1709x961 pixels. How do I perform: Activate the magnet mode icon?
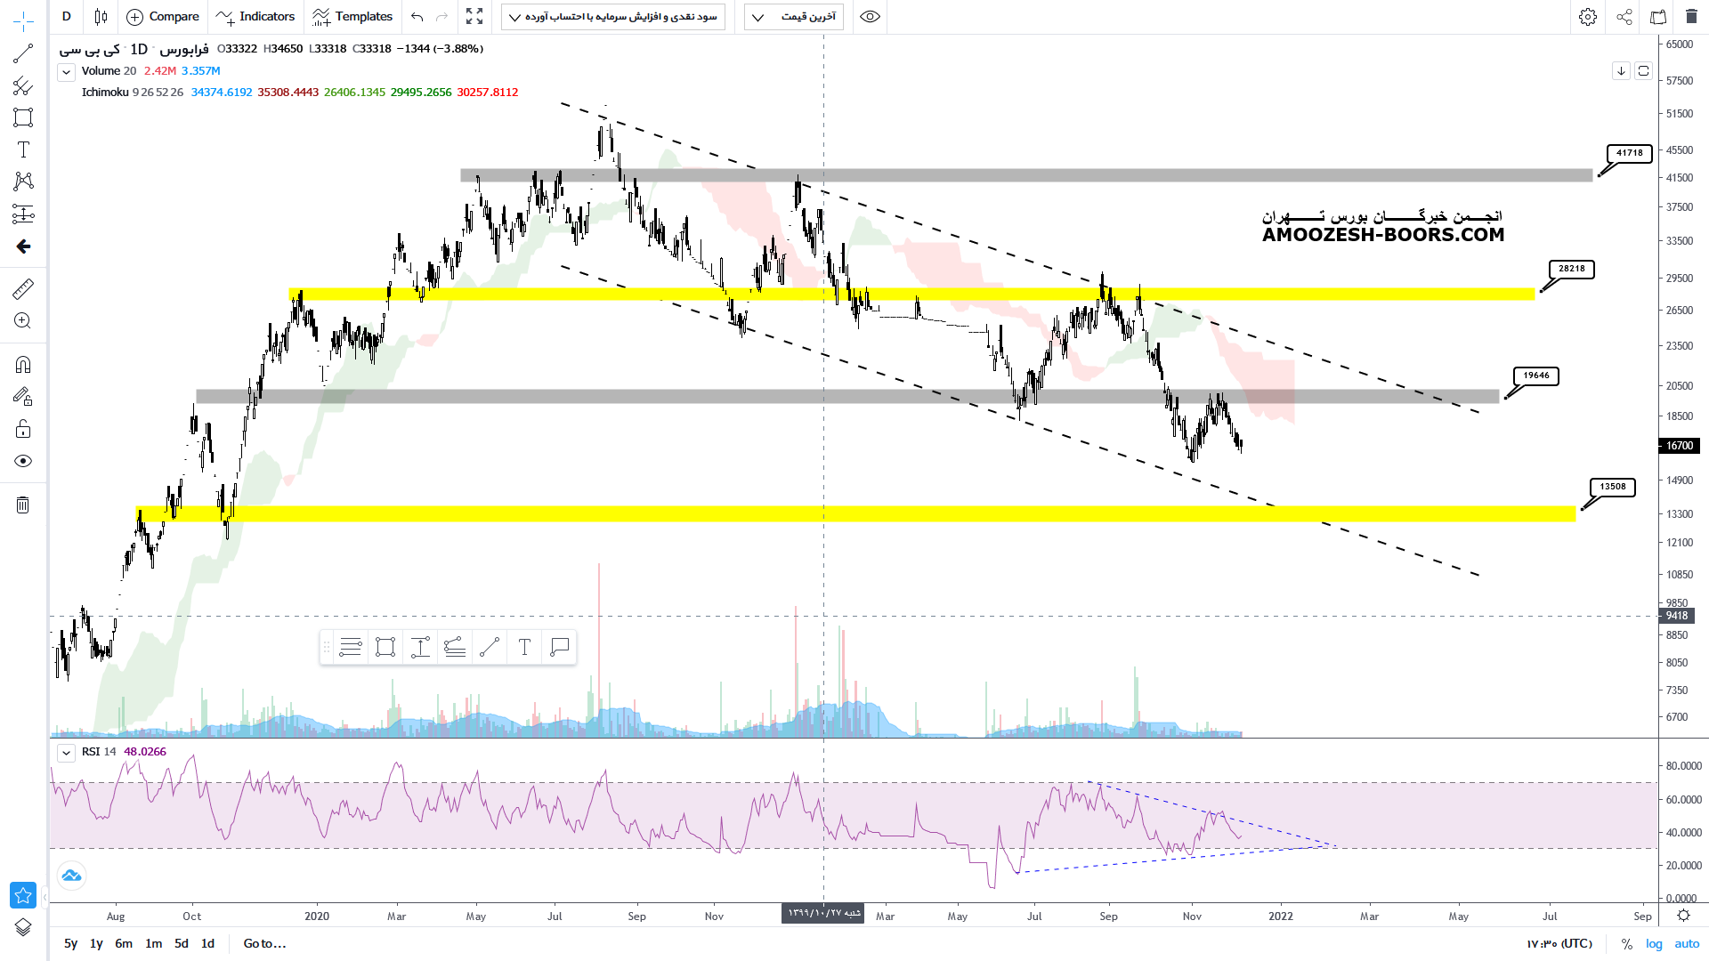23,364
